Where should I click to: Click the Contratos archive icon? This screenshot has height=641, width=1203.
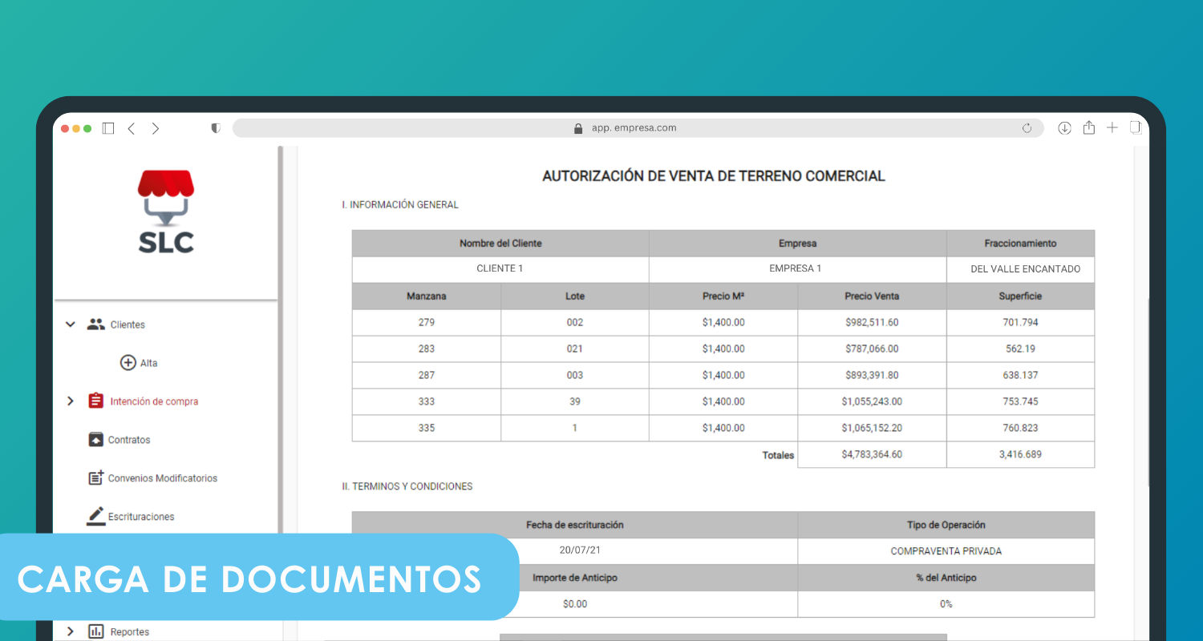coord(96,440)
